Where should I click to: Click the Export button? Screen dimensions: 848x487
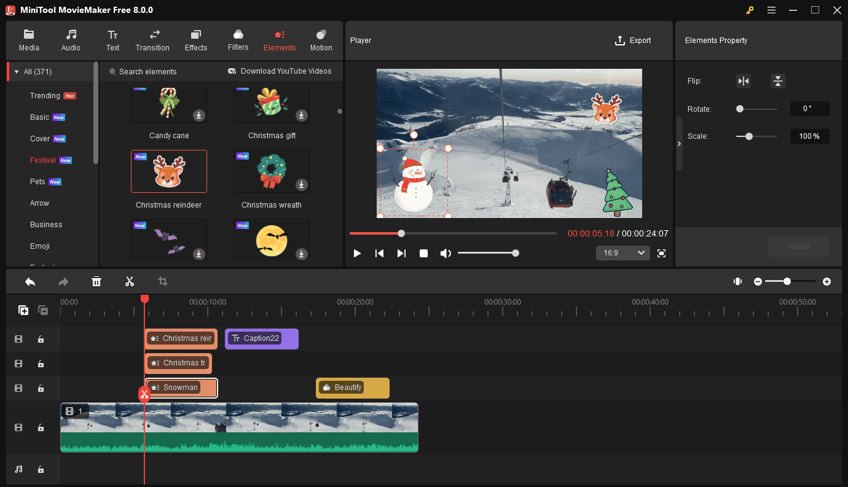633,41
